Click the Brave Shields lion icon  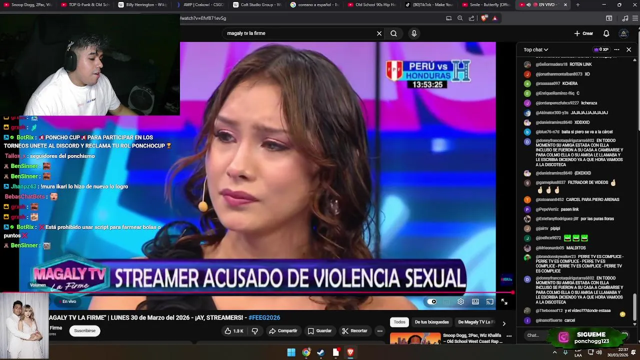click(x=484, y=18)
